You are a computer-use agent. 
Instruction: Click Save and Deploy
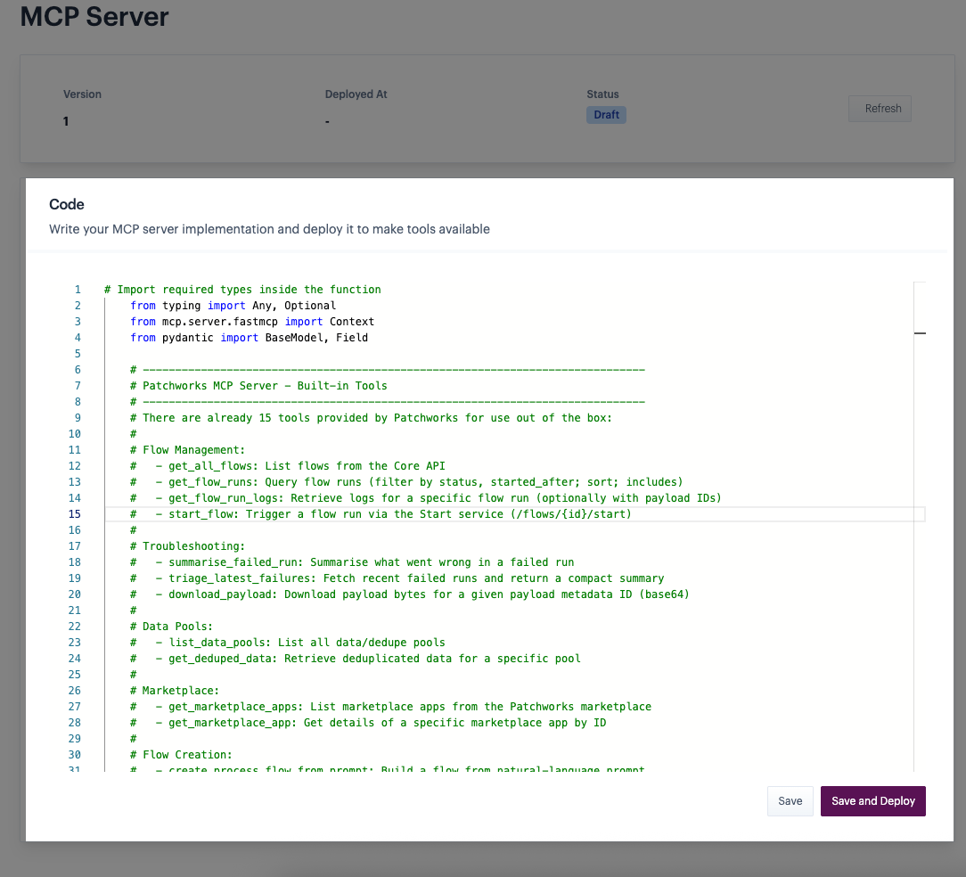pyautogui.click(x=872, y=801)
